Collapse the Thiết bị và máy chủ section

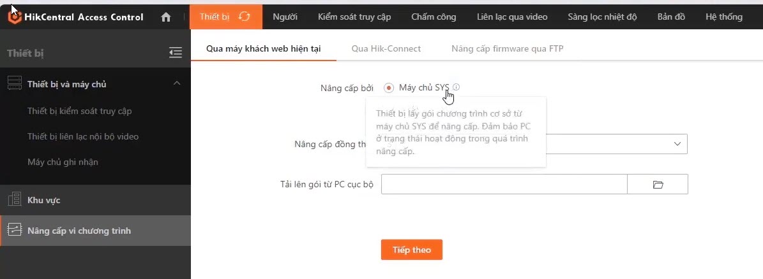177,83
